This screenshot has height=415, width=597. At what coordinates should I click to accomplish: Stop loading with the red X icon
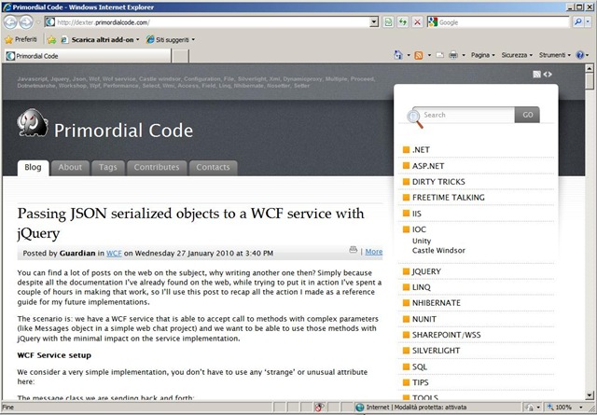tap(417, 22)
